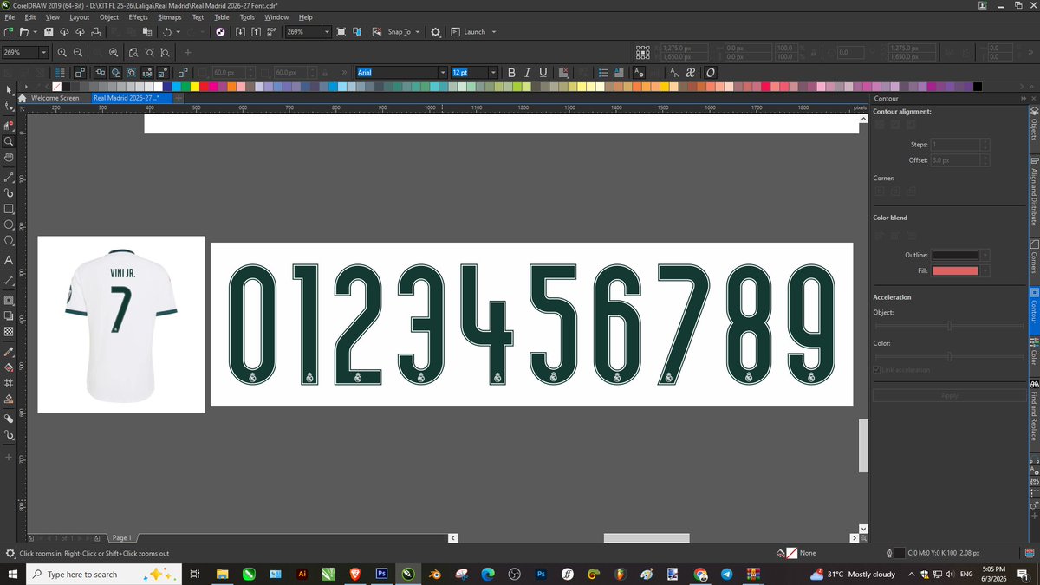The width and height of the screenshot is (1040, 585).
Task: Click the Search content circular icon
Action: (220, 32)
